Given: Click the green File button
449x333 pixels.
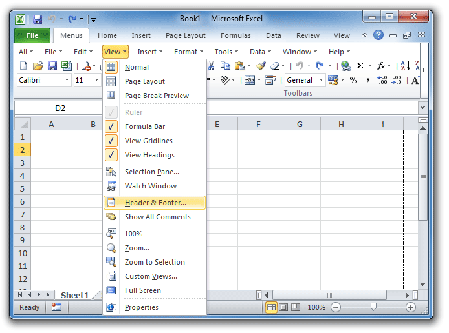Looking at the screenshot, I should pos(32,36).
